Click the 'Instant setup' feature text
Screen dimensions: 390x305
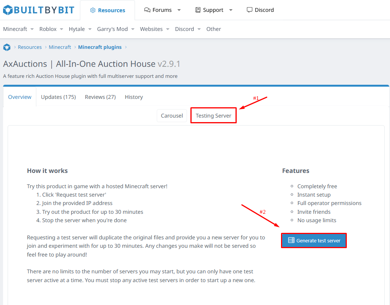314,195
